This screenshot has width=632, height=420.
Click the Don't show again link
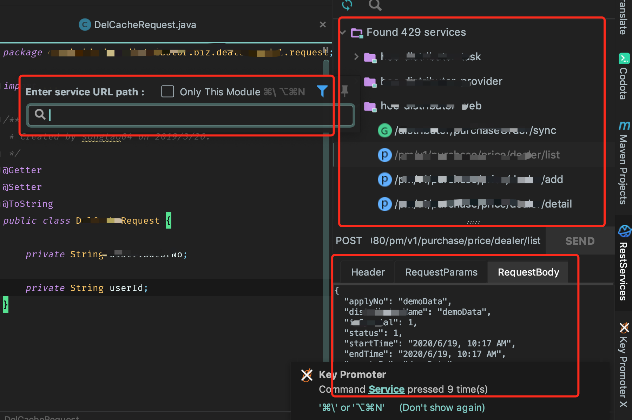coord(442,407)
